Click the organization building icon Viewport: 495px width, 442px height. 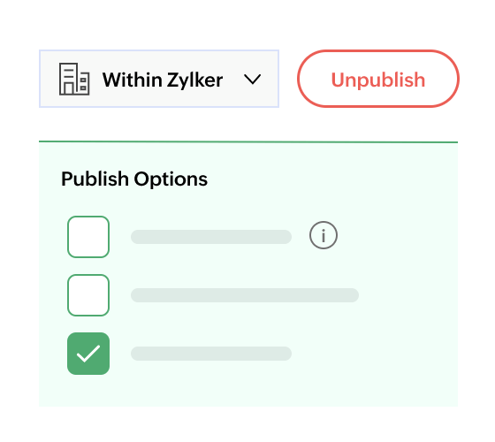pos(74,79)
